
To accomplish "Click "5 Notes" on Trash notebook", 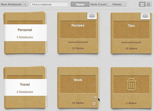I will point(131,103).
